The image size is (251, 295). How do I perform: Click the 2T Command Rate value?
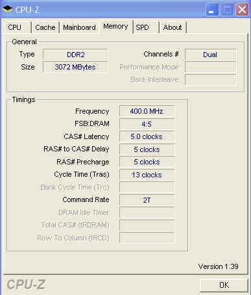pyautogui.click(x=147, y=200)
